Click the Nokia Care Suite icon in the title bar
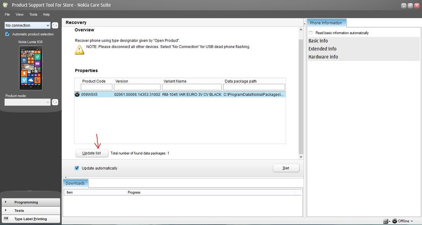422x225 pixels. (x=5, y=5)
